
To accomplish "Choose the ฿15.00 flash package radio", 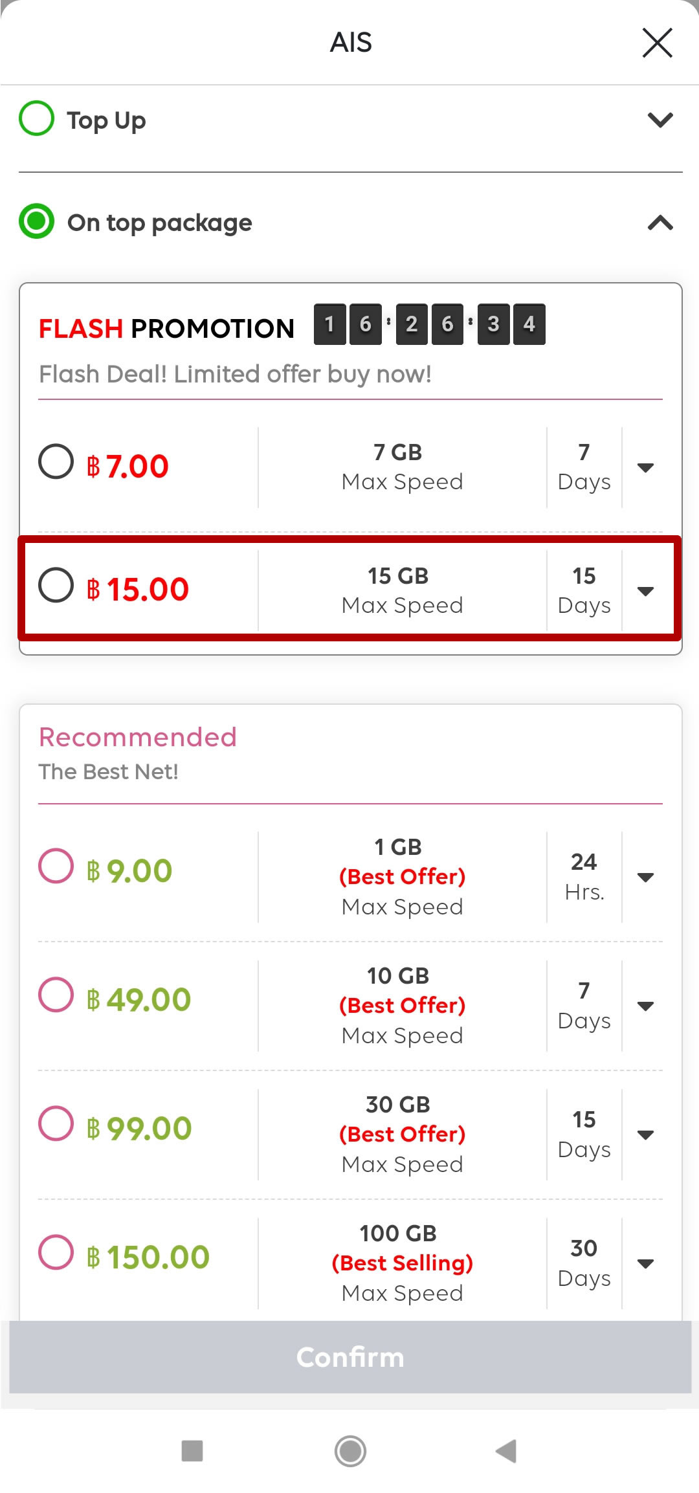I will tap(56, 585).
